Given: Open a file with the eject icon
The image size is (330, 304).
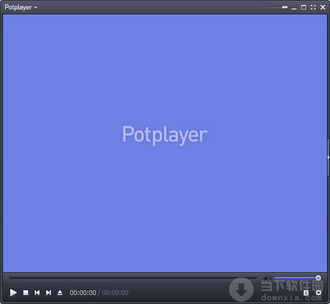Looking at the screenshot, I should (x=60, y=293).
